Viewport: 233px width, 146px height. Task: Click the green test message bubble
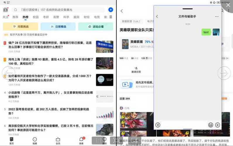[206, 32]
